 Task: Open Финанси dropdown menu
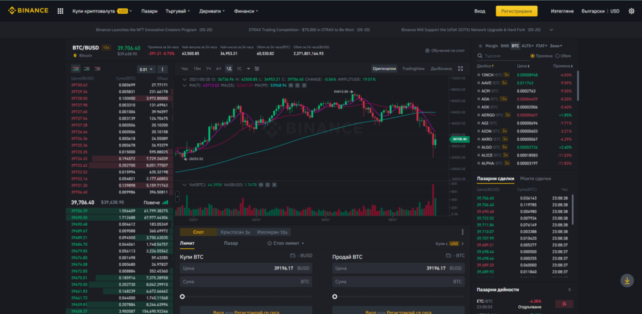246,11
